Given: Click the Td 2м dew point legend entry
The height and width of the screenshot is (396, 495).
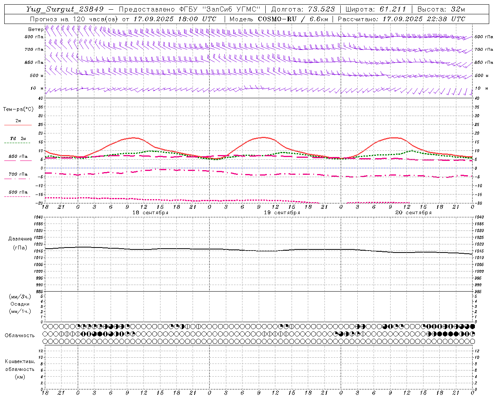Looking at the screenshot, I should click(x=18, y=138).
